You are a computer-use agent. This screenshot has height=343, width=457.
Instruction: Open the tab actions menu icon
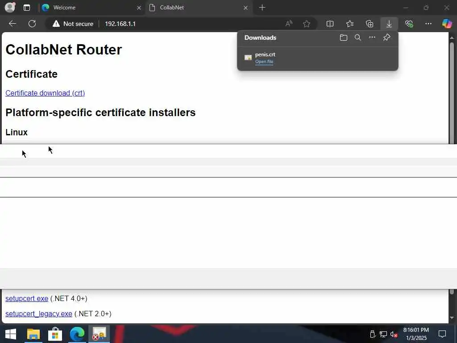pos(27,8)
